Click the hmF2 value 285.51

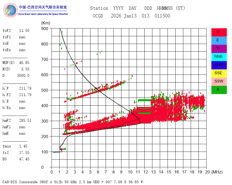[x=25, y=121]
